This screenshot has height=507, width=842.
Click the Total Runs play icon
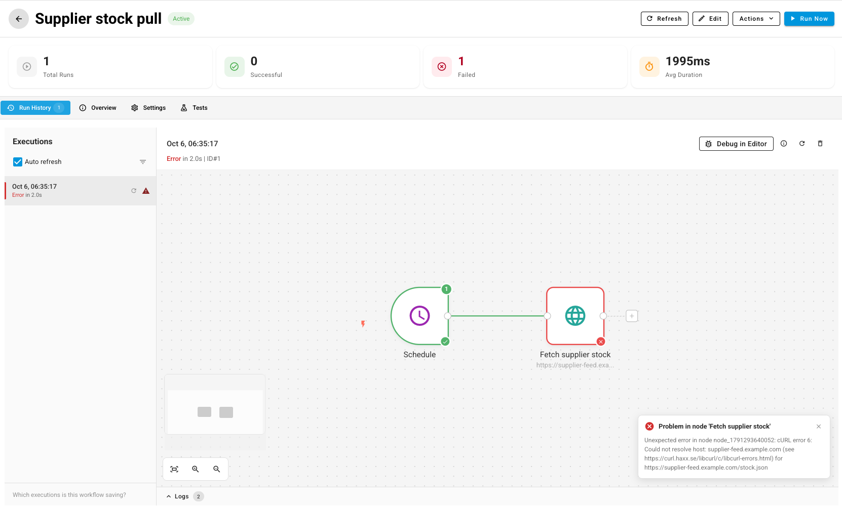pos(27,67)
